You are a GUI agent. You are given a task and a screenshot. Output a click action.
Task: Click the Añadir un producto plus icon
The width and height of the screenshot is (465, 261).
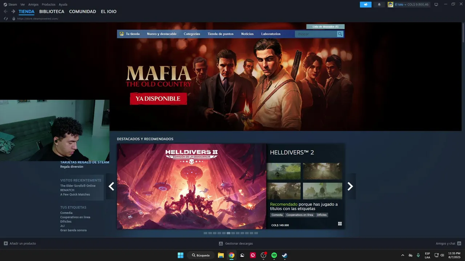[5, 244]
